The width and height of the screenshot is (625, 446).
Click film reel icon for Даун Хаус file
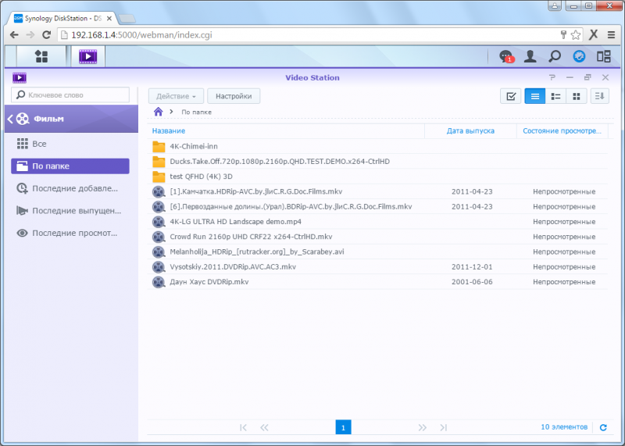click(x=159, y=282)
